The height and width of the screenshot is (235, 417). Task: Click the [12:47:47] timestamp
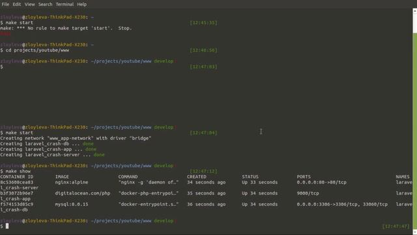pyautogui.click(x=396, y=227)
